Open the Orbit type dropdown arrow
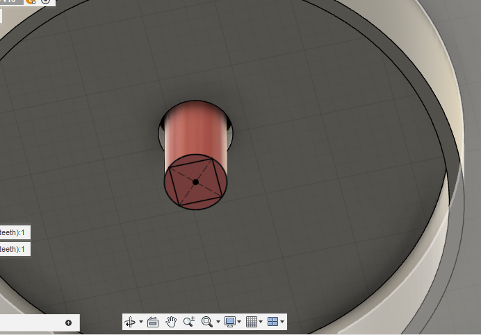This screenshot has width=481, height=335. (141, 322)
